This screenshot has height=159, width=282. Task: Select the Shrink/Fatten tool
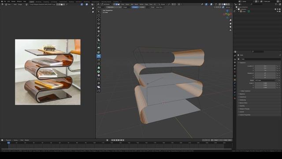[99, 83]
